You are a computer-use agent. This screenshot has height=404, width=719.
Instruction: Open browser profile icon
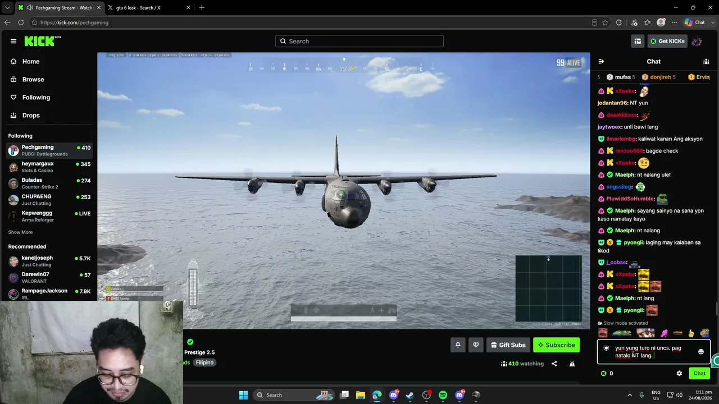pos(661,22)
